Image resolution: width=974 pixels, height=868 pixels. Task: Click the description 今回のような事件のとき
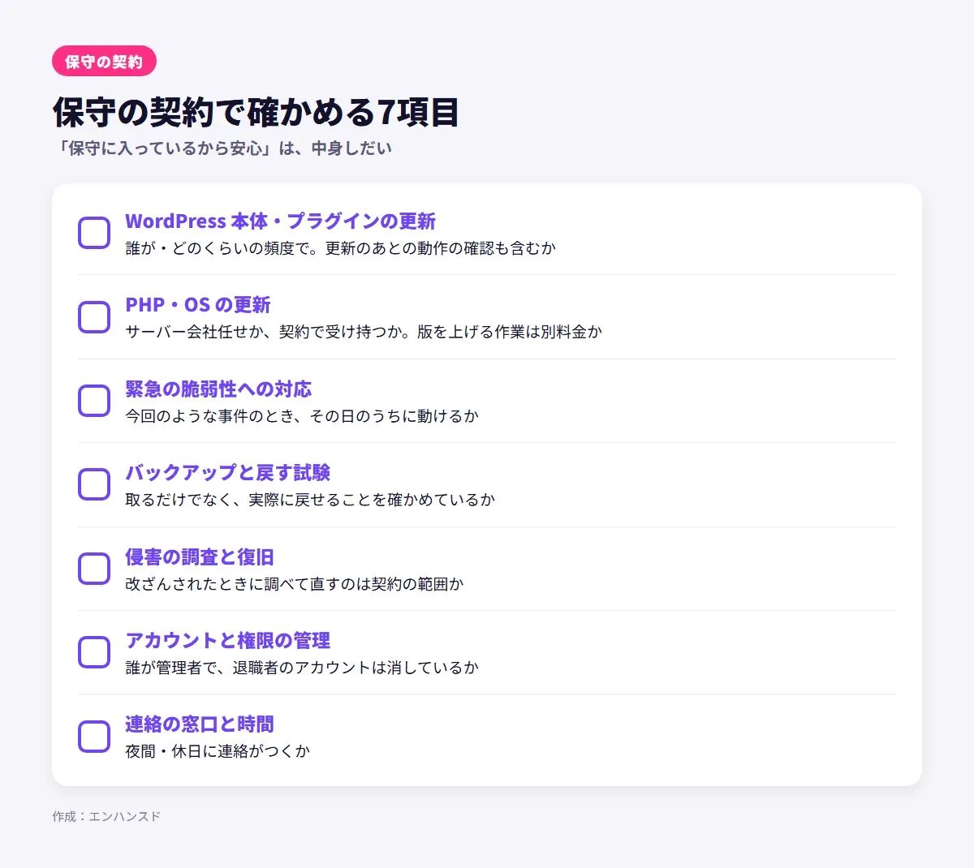[x=302, y=416]
